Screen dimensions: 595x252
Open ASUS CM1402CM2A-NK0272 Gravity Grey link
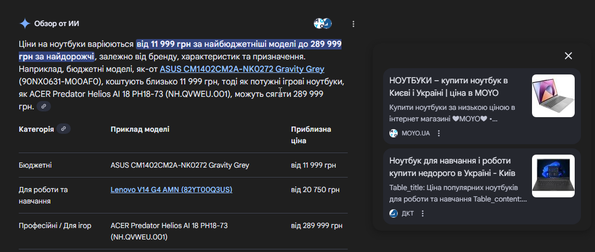coord(242,69)
